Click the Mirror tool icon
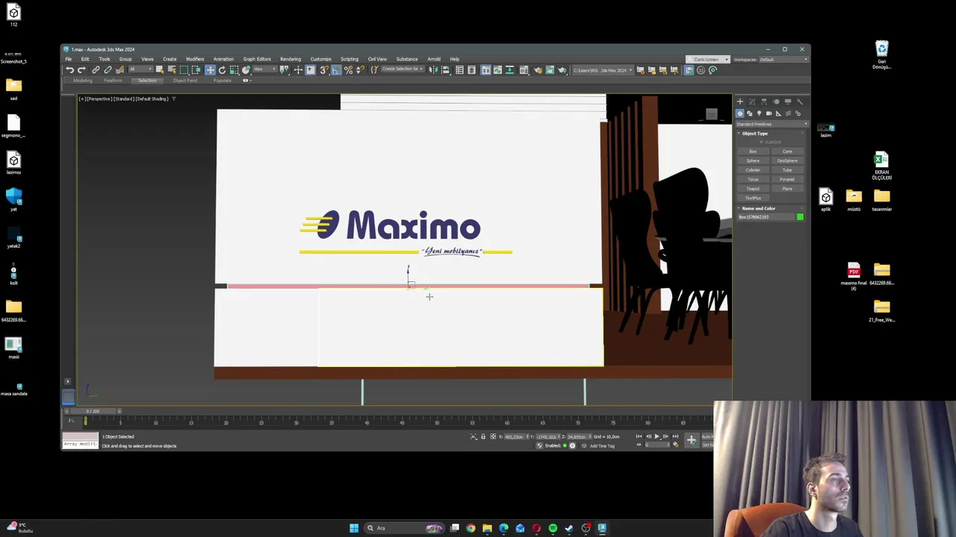 tap(432, 70)
